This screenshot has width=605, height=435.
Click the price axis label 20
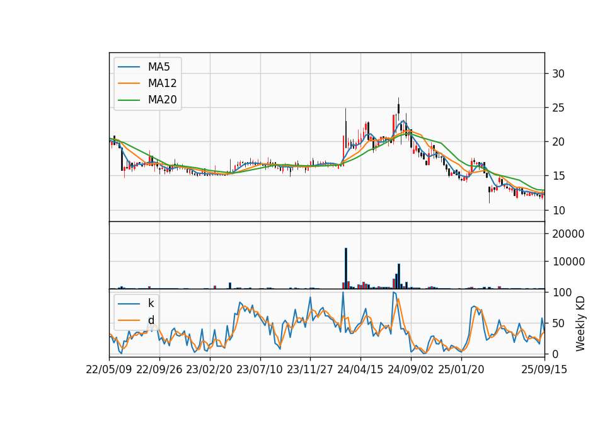pos(558,142)
